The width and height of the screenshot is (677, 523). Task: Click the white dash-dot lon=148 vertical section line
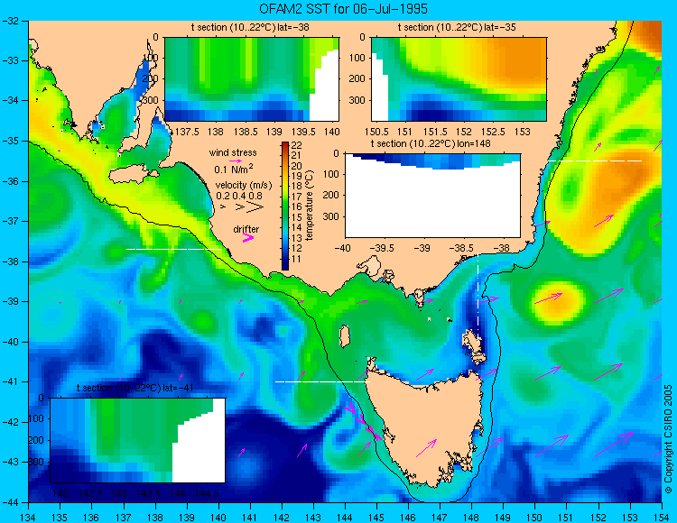pyautogui.click(x=478, y=297)
